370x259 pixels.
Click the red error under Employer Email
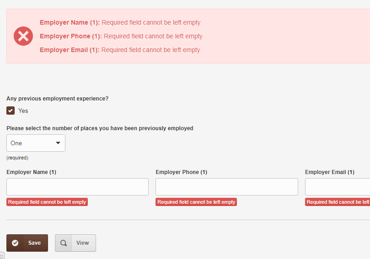(x=338, y=202)
